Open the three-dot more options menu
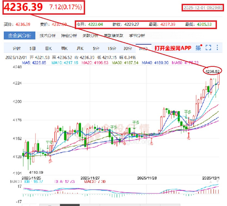 coord(217,48)
